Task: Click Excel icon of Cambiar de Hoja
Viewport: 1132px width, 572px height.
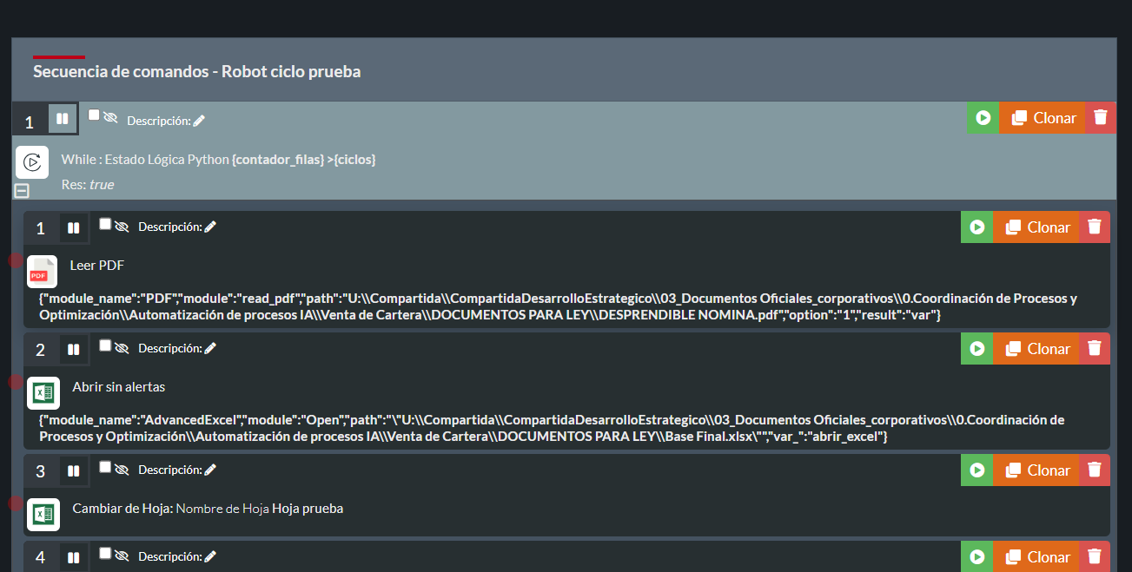Action: 43,515
